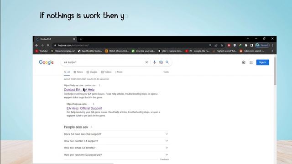Open search Tools
The height and width of the screenshot is (164, 292).
(166, 72)
